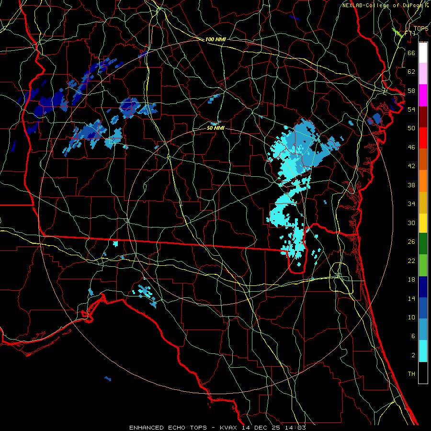Click the navy blue legend swatch
Image resolution: width=431 pixels, height=431 pixels.
click(x=423, y=287)
